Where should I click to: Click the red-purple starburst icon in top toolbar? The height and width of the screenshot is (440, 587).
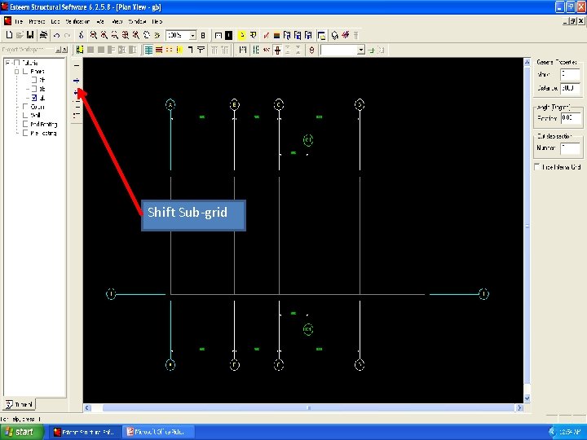(346, 35)
